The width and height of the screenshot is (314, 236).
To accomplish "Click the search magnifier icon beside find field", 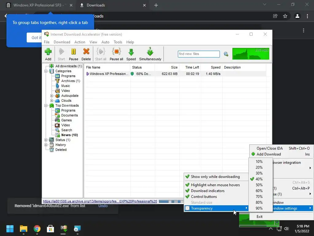I will [x=226, y=54].
